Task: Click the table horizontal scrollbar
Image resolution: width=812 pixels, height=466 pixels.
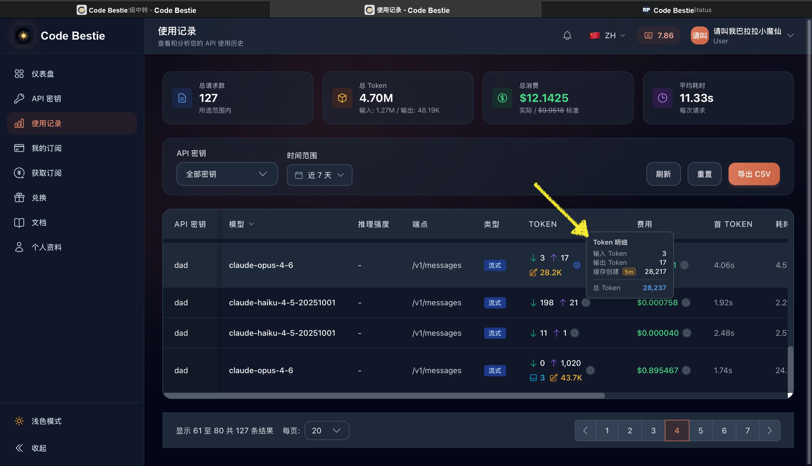Action: [385, 396]
